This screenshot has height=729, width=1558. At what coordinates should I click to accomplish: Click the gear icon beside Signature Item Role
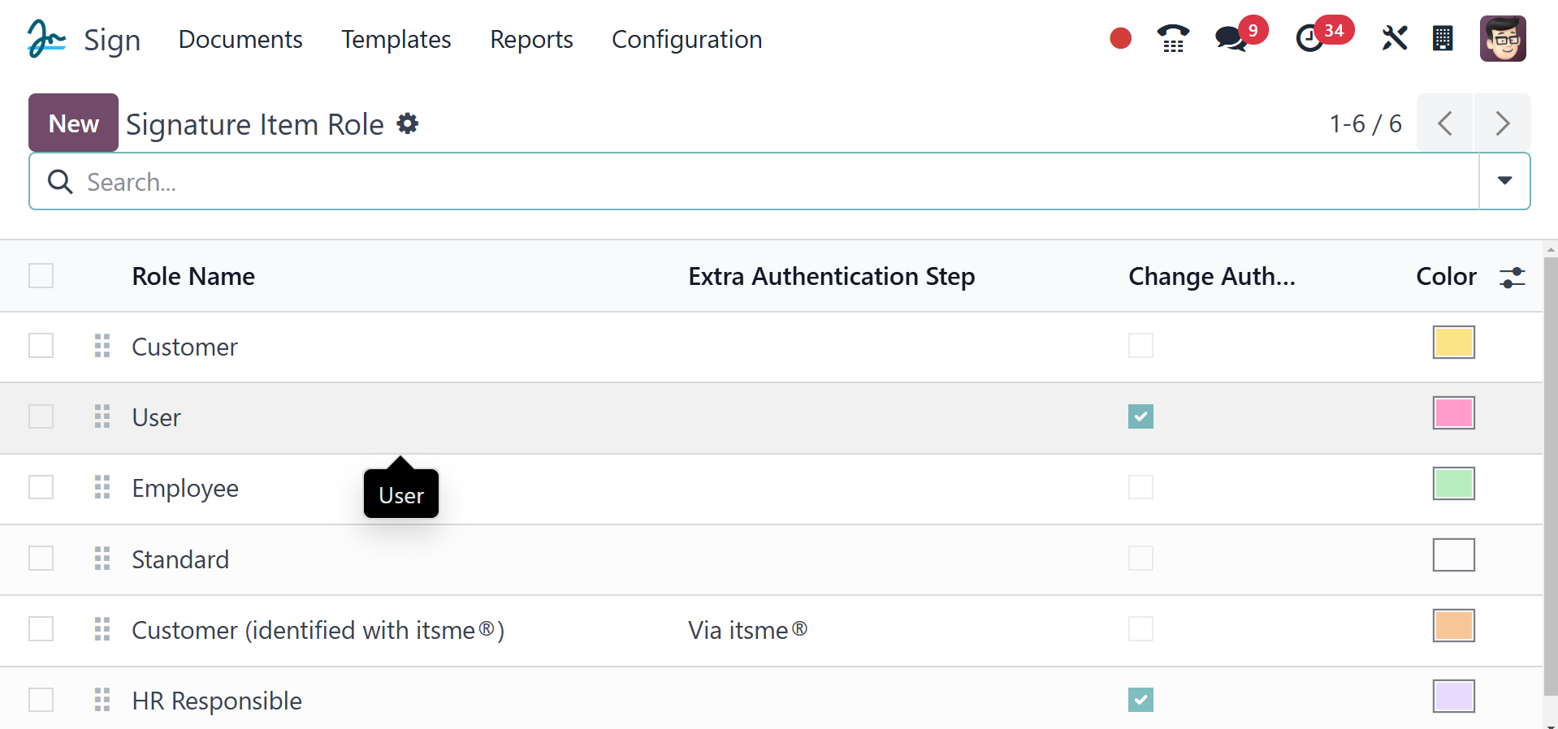click(x=407, y=123)
